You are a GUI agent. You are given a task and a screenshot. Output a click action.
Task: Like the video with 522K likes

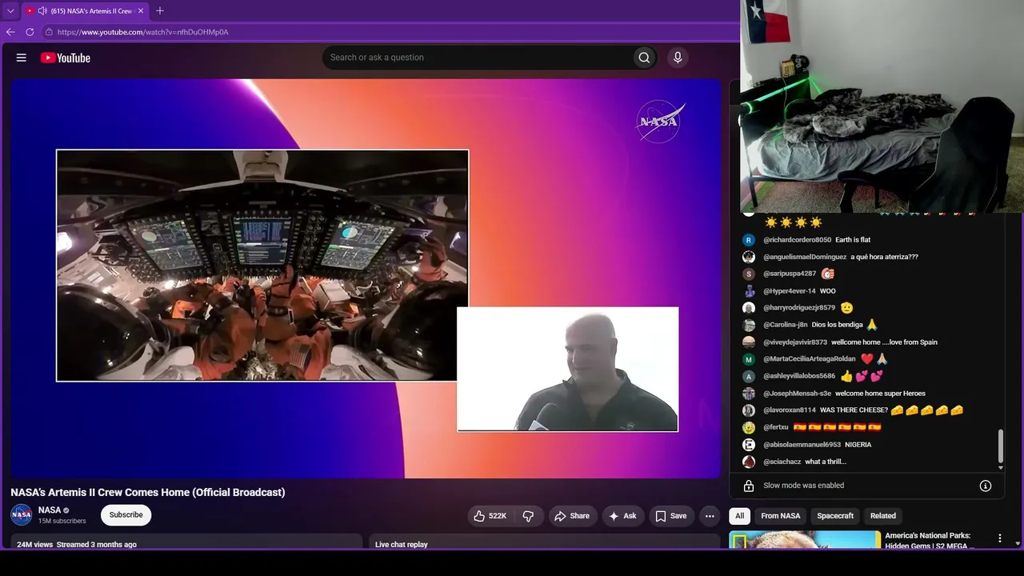(490, 516)
